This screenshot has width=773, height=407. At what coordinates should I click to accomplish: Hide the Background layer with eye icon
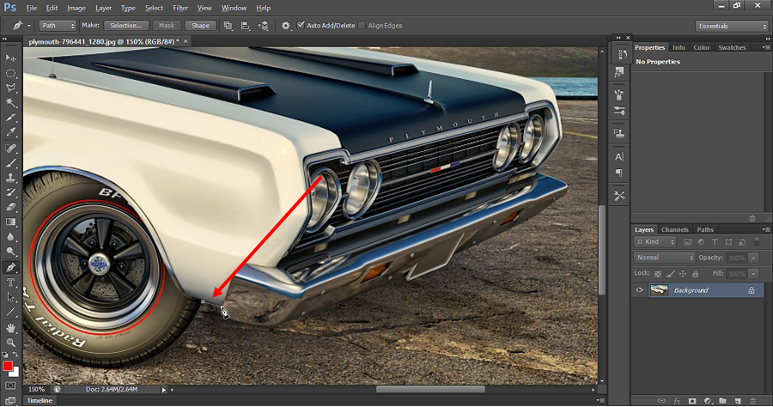point(639,290)
